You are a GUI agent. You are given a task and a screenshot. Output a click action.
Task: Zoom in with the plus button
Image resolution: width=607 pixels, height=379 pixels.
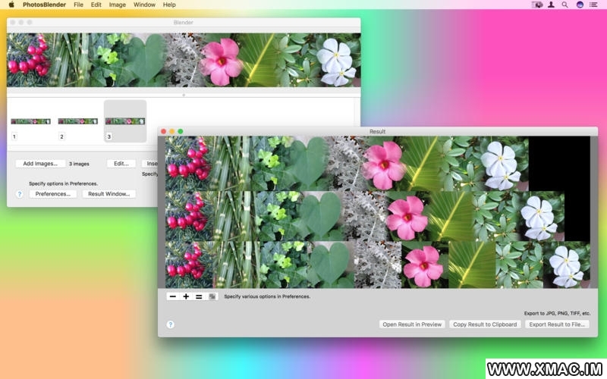pos(186,296)
